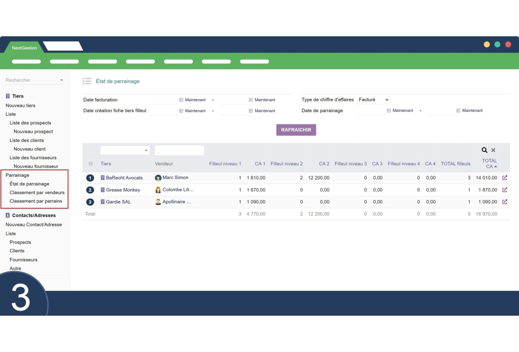Clear filters with the X icon
The height and width of the screenshot is (352, 519).
point(494,150)
